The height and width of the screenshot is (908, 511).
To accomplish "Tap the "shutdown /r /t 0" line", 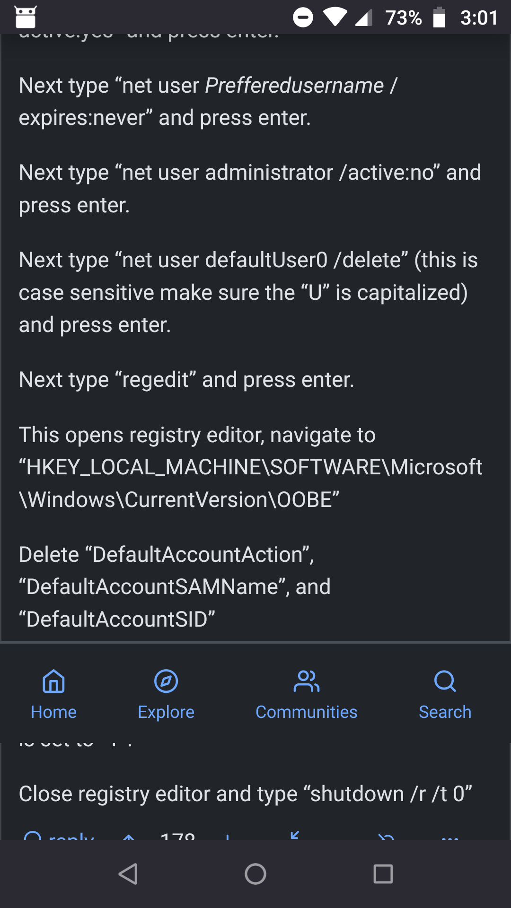I will (246, 794).
